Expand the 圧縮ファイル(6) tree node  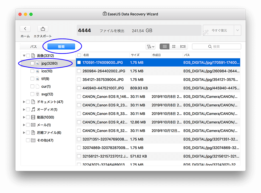point(24,133)
